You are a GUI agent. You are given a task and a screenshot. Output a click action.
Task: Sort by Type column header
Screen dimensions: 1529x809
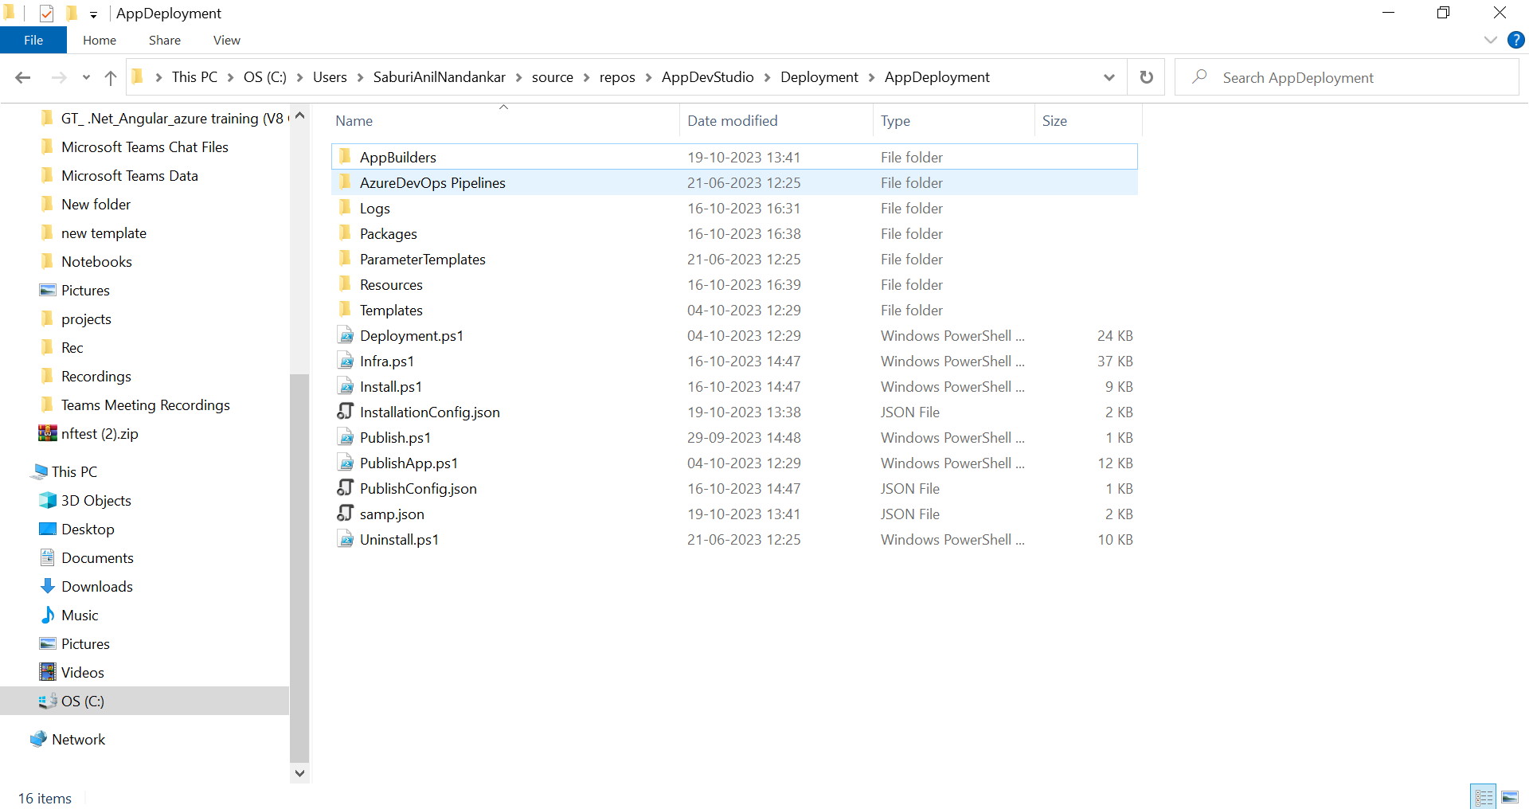(x=954, y=120)
